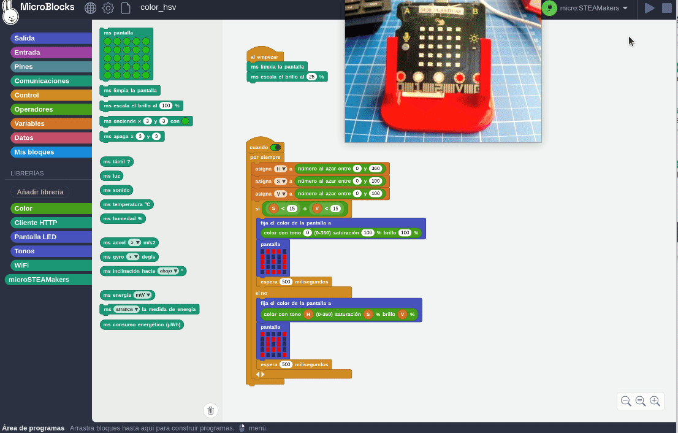Open the Pantalla LED library
The height and width of the screenshot is (433, 678).
(x=51, y=237)
